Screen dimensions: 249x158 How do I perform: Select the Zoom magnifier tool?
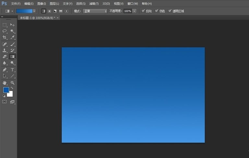12,83
